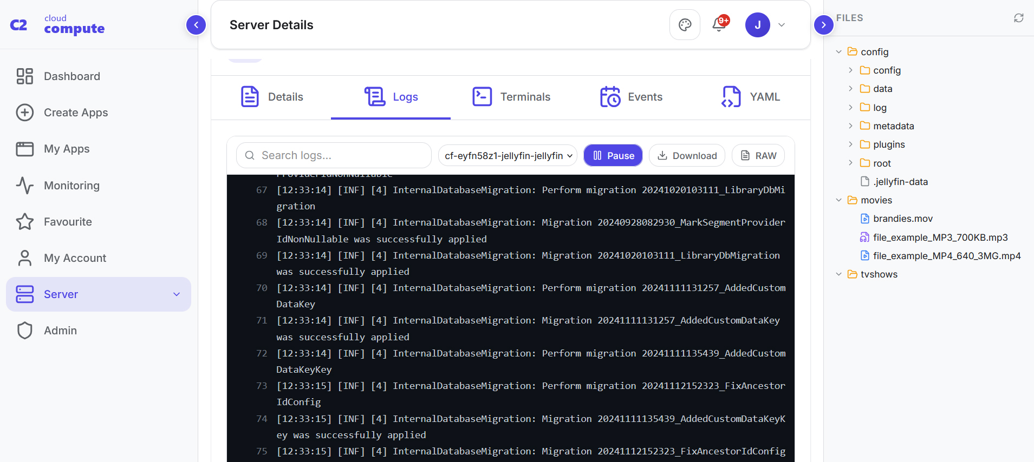Select the Logs tab label
This screenshot has width=1034, height=462.
pos(405,97)
